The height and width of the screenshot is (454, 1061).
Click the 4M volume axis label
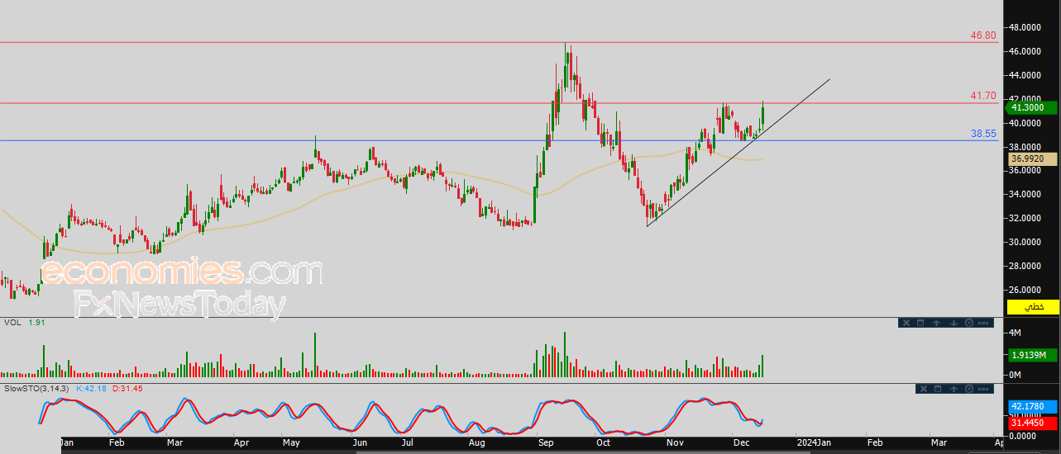(x=1016, y=333)
